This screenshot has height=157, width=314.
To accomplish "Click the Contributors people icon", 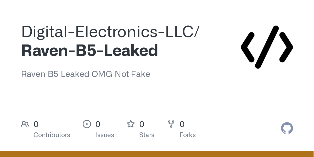I will [25, 124].
